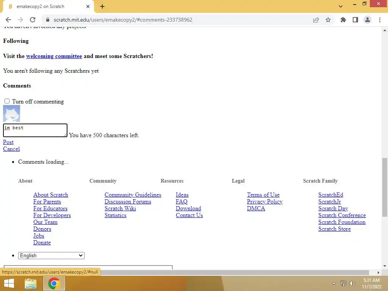Click the user avatar thumbnail

pos(12,113)
